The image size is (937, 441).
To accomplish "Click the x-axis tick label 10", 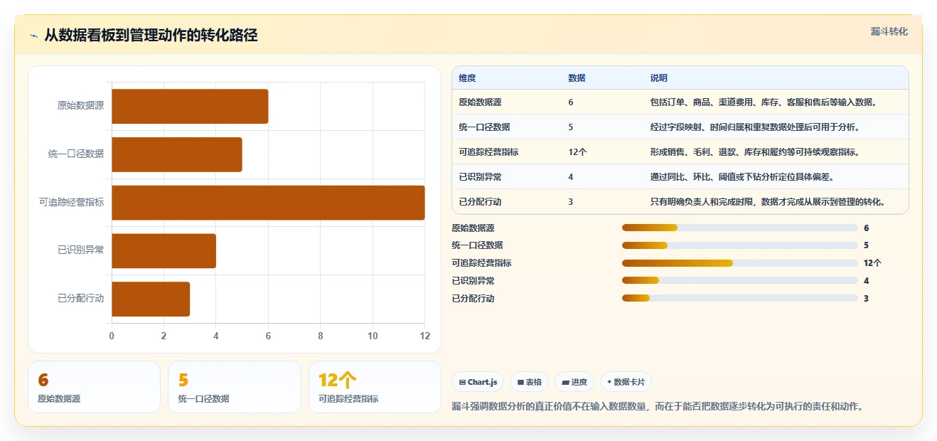I will [x=373, y=336].
